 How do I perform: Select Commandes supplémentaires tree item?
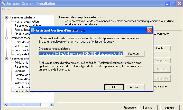click(x=32, y=91)
